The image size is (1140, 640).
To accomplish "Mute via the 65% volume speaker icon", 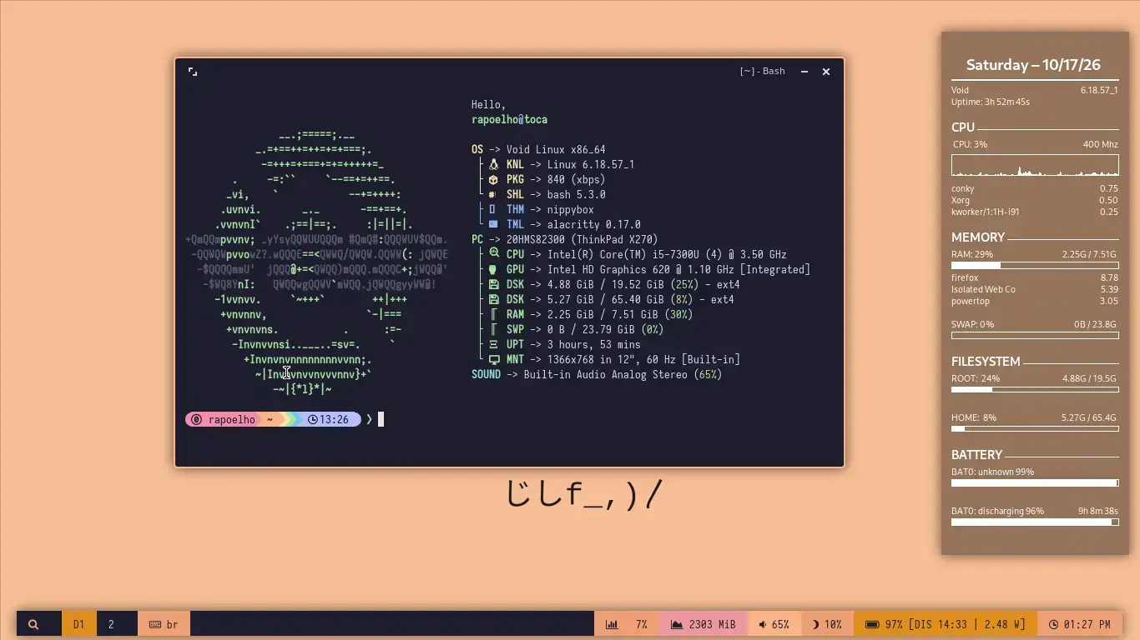I will pos(763,624).
